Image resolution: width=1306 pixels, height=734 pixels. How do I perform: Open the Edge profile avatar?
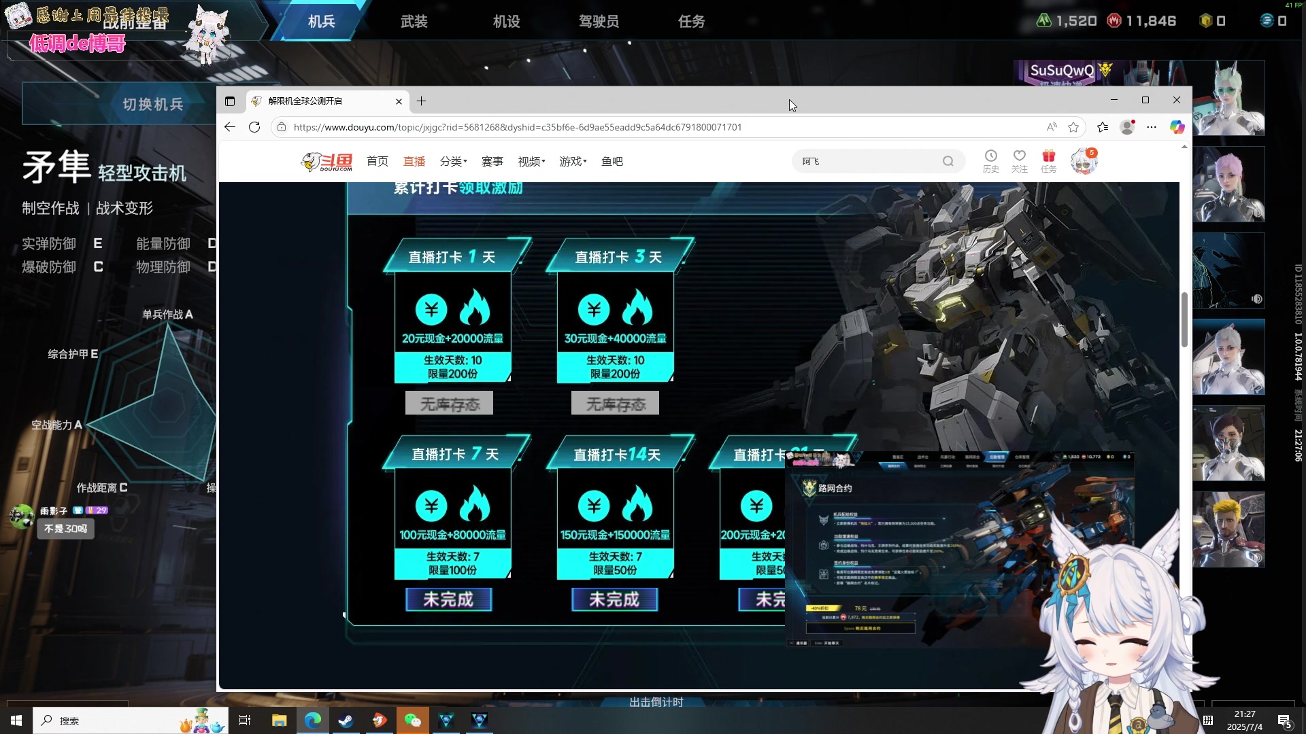(1127, 127)
